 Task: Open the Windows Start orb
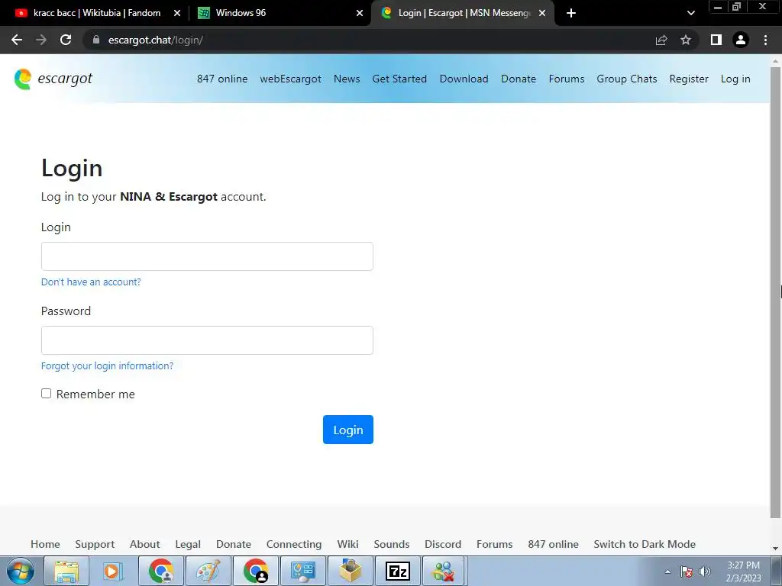pos(21,571)
